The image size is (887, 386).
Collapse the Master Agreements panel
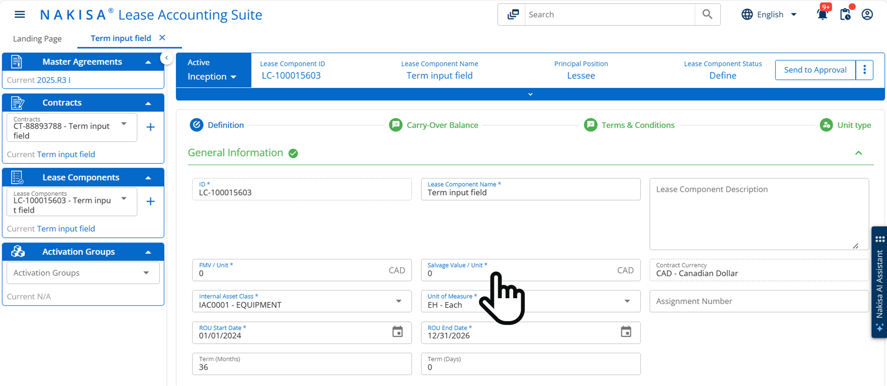pos(148,62)
